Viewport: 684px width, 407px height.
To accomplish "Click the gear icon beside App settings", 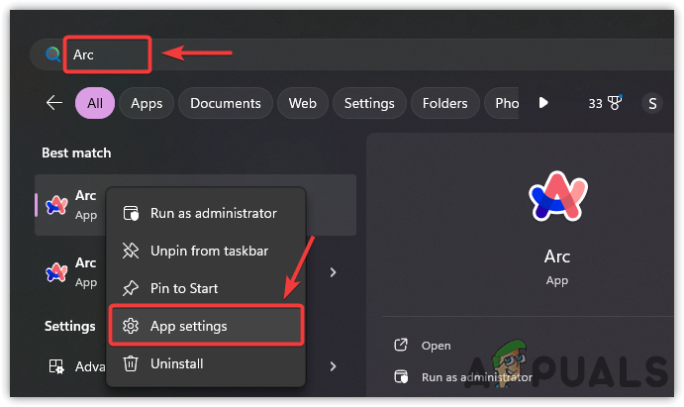I will click(x=131, y=326).
